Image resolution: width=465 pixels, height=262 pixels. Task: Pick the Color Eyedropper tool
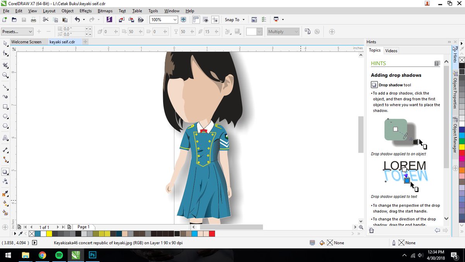[5, 193]
